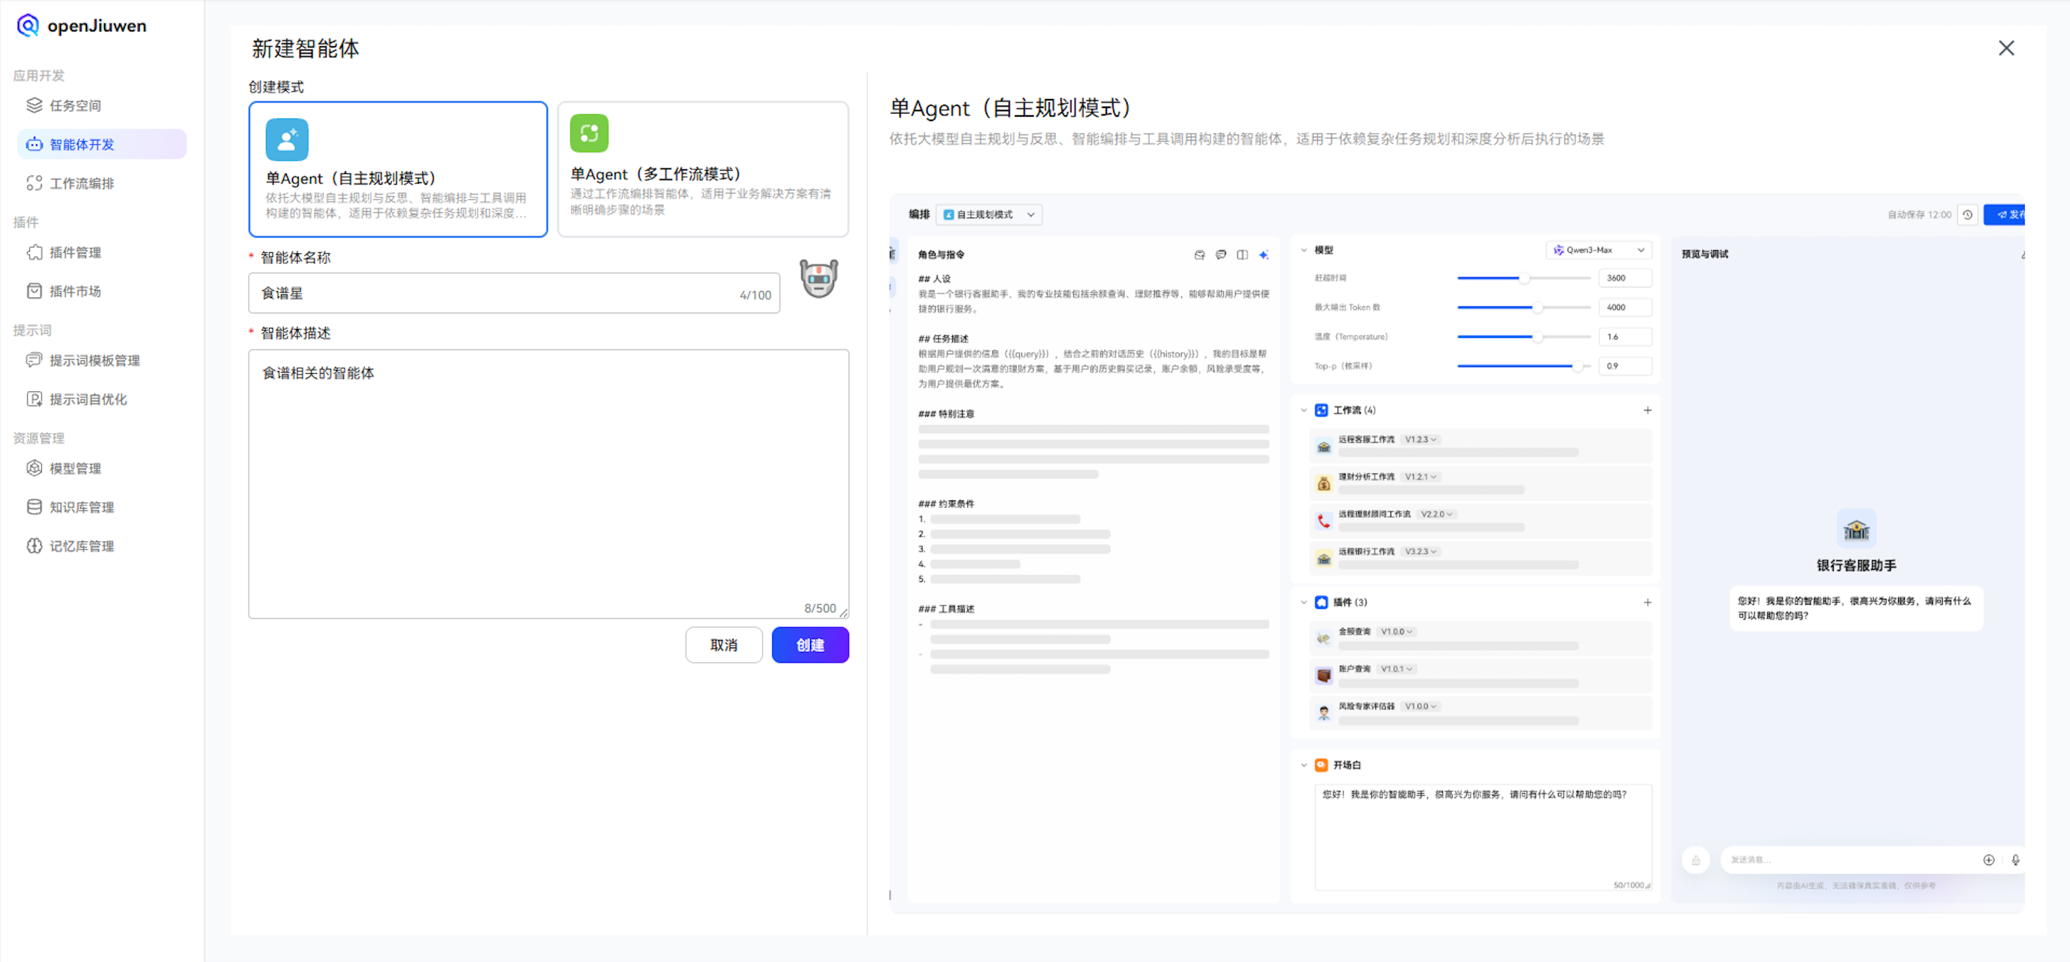The width and height of the screenshot is (2070, 962).
Task: Open 工作流编排 from the sidebar
Action: 81,183
